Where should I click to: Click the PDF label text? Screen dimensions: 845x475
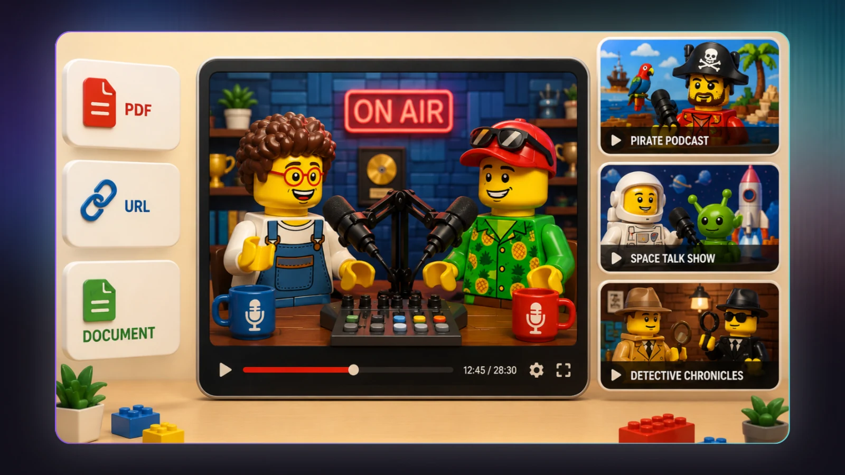pyautogui.click(x=138, y=110)
